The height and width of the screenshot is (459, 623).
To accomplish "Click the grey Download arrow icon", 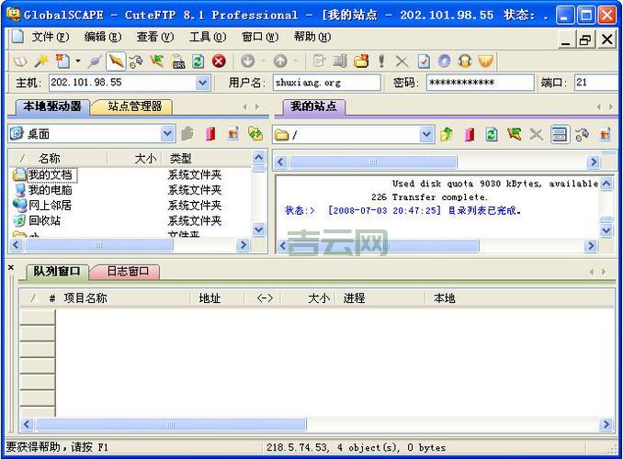I will pyautogui.click(x=248, y=62).
